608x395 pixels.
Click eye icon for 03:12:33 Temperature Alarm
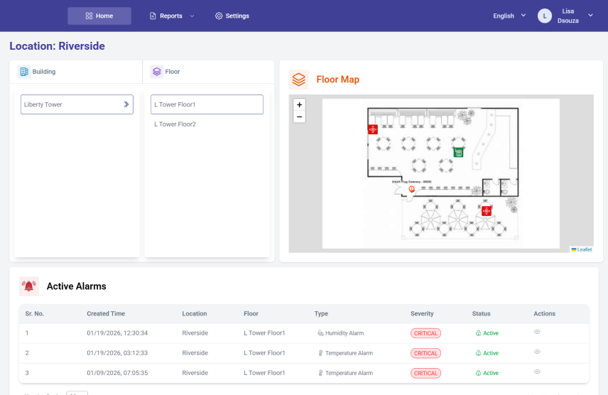pyautogui.click(x=537, y=352)
